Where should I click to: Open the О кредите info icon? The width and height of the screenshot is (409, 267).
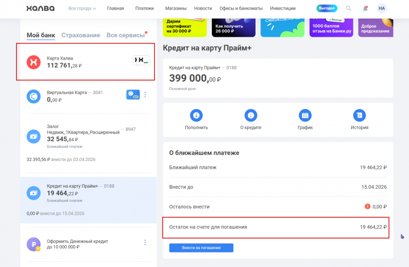tap(250, 115)
